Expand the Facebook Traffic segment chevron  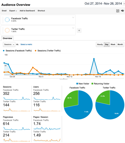click(73, 17)
